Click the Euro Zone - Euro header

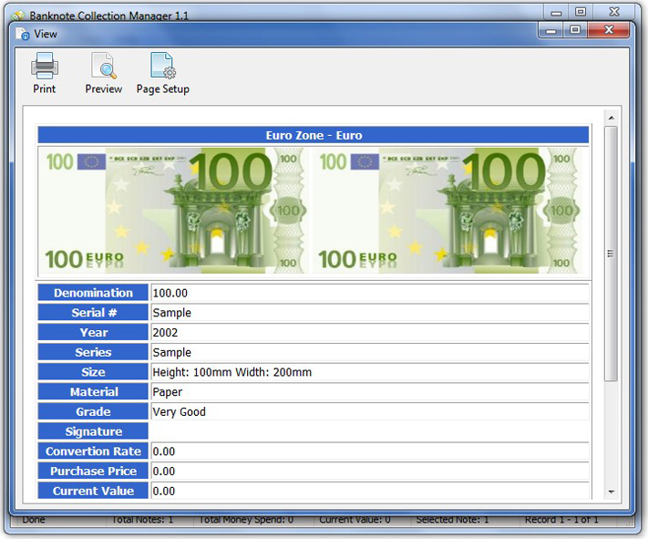pos(314,135)
